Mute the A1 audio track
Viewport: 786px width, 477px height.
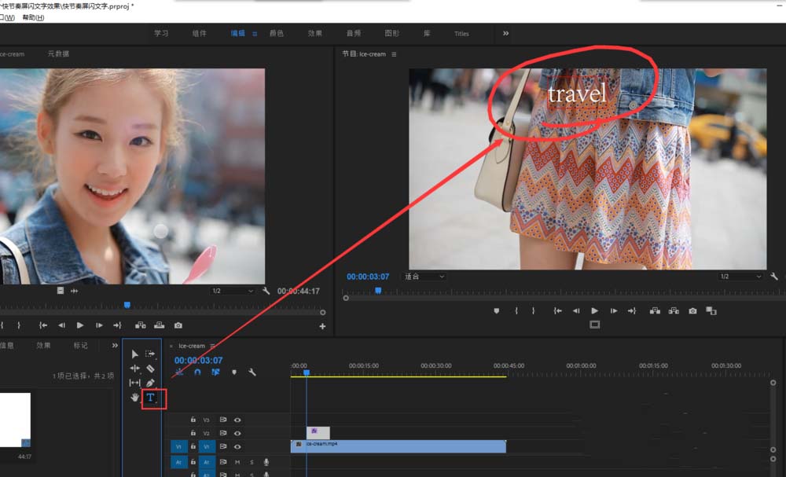[237, 462]
